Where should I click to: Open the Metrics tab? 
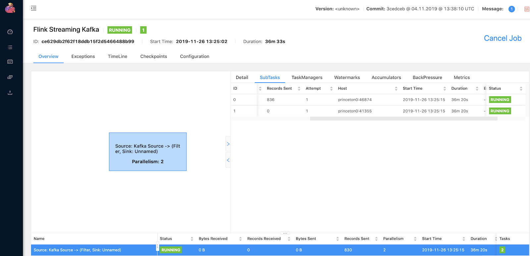(462, 77)
